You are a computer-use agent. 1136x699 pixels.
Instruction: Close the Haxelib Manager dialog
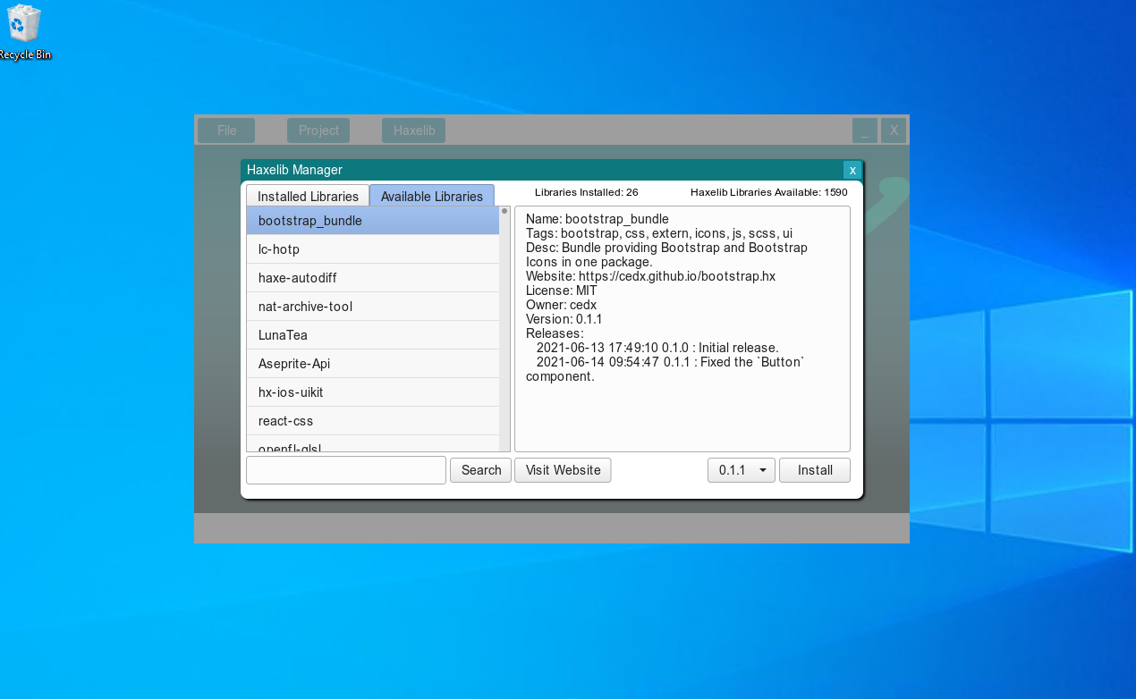click(852, 170)
